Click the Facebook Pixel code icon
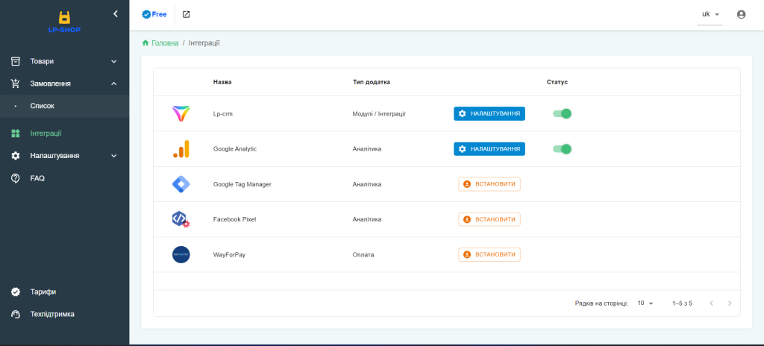Viewport: 764px width, 346px height. tap(181, 219)
